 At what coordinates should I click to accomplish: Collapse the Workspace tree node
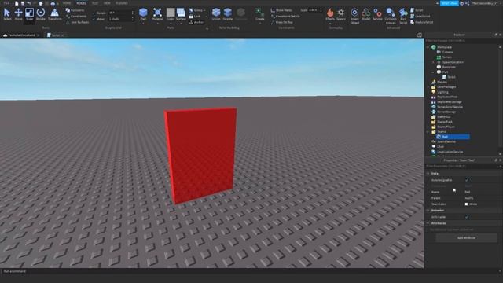428,47
